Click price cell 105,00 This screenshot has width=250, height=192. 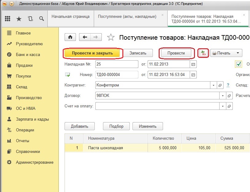(x=198, y=148)
